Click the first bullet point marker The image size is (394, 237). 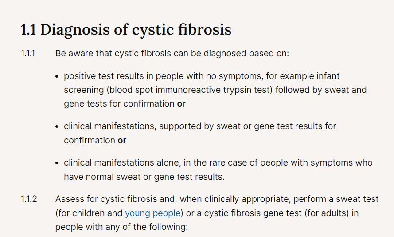point(57,76)
